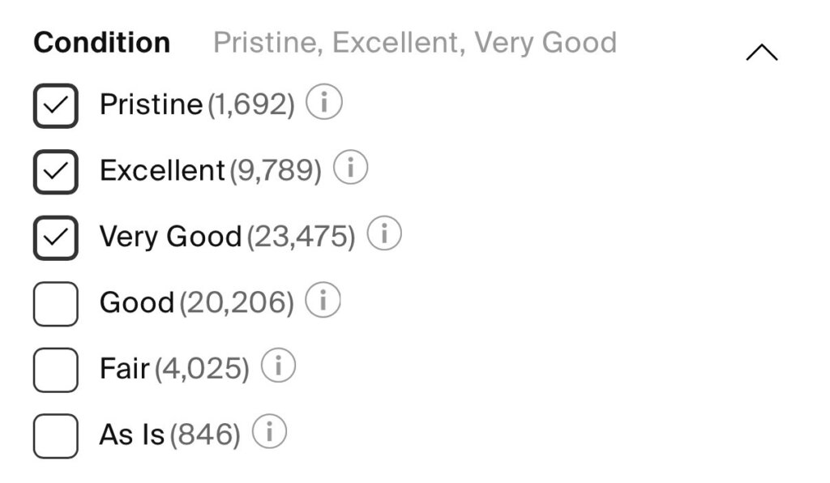Check the Fair condition checkbox
The width and height of the screenshot is (830, 483).
pos(55,370)
